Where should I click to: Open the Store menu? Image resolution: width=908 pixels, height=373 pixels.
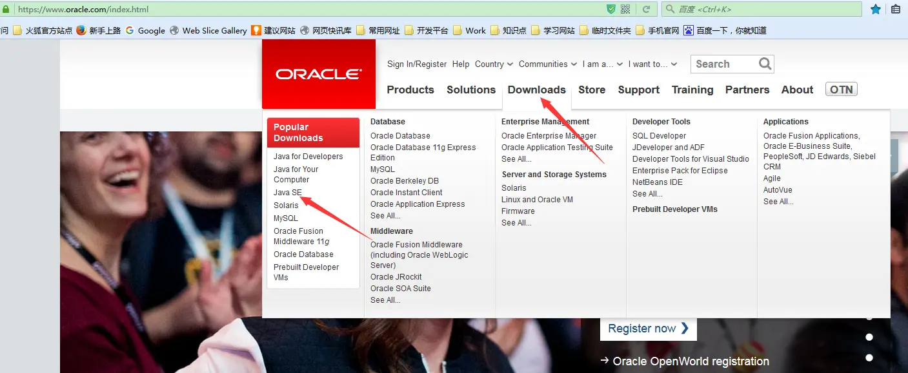pyautogui.click(x=592, y=90)
